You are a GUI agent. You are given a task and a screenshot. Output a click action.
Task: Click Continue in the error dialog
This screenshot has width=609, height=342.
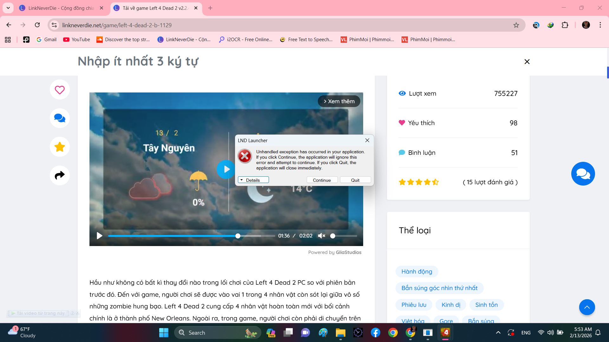322,180
